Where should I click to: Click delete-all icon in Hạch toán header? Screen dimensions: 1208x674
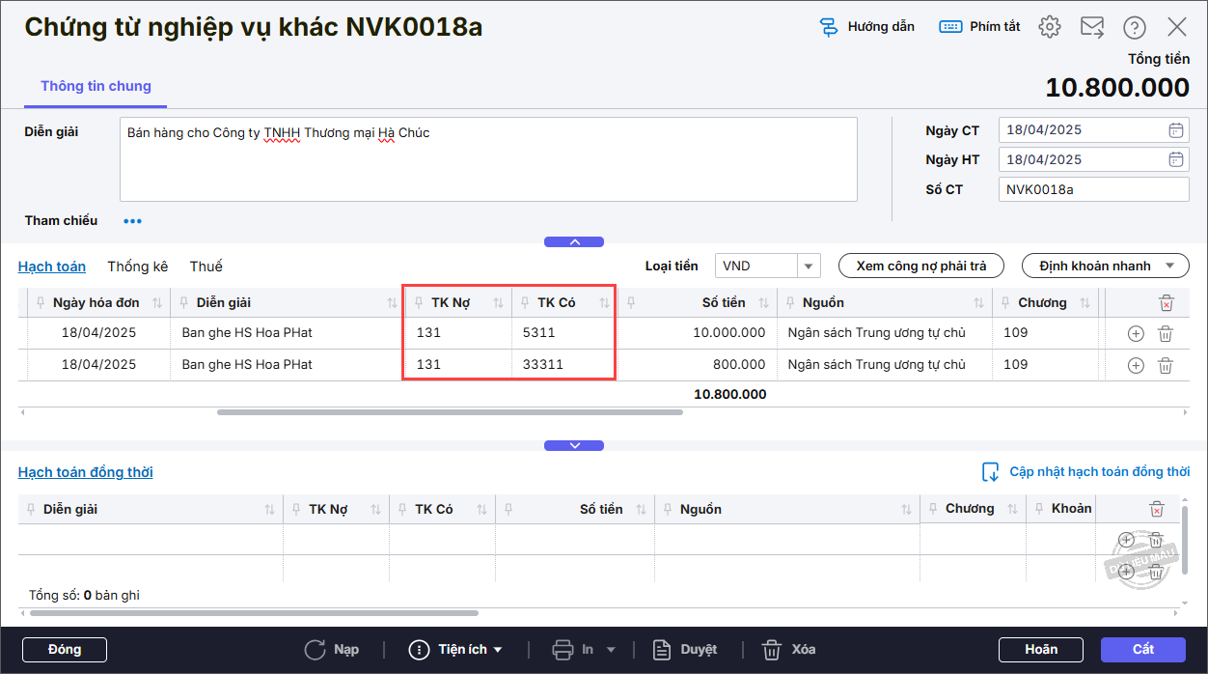pyautogui.click(x=1166, y=303)
